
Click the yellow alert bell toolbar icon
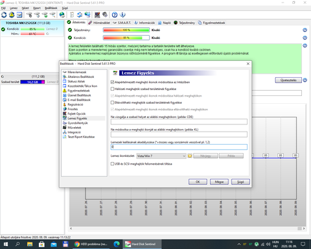12,15
